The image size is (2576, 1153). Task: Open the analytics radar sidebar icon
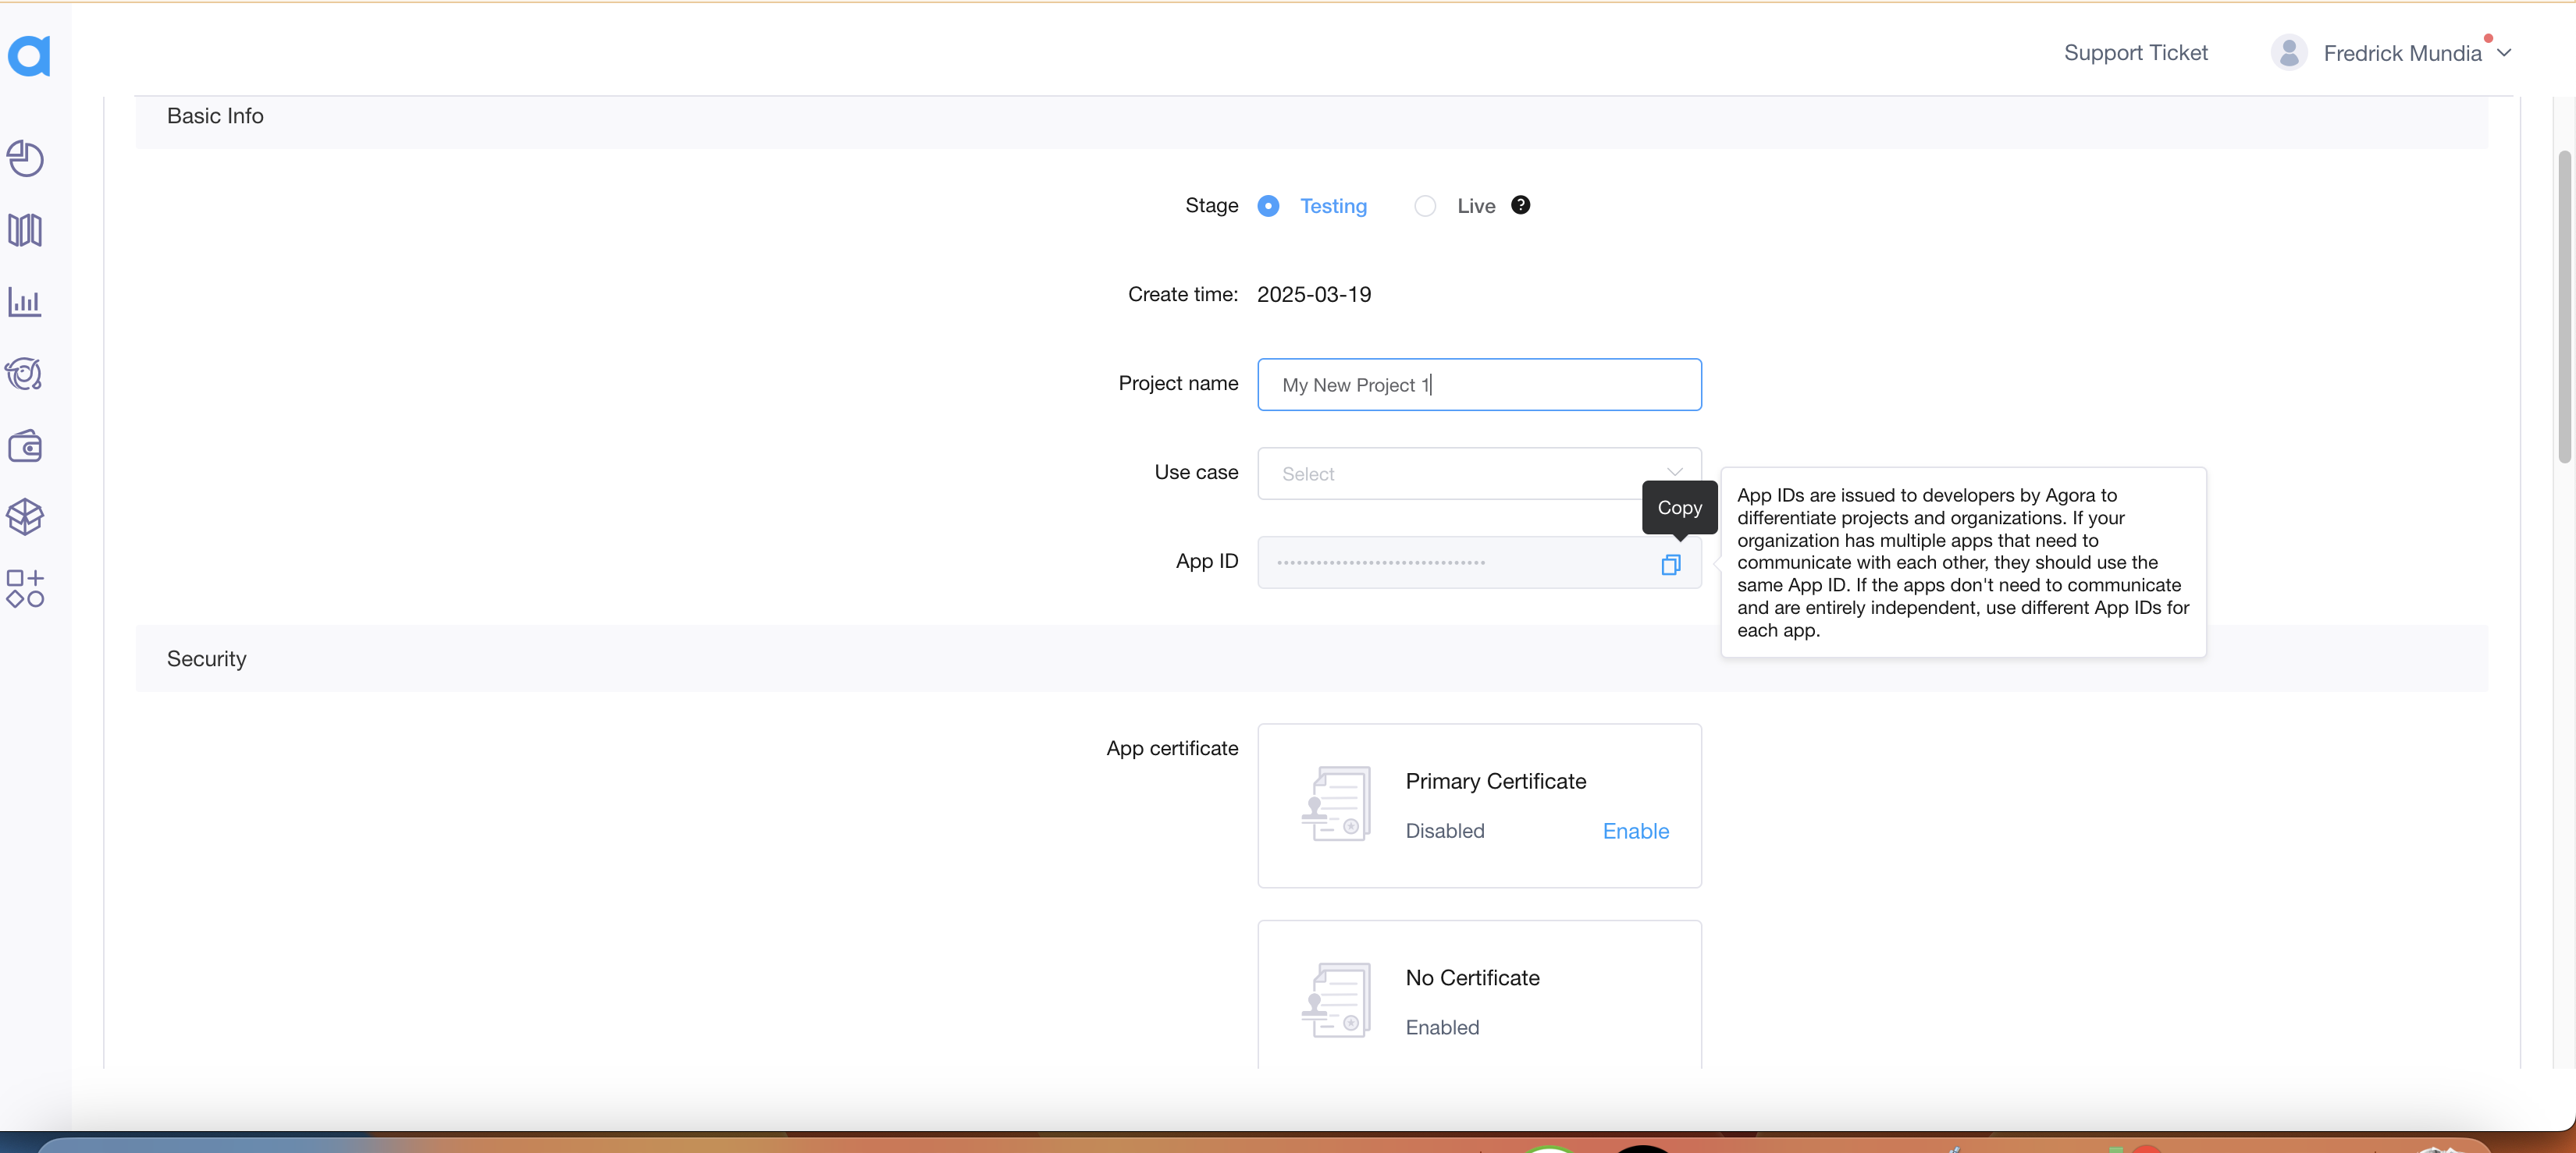pos(25,374)
